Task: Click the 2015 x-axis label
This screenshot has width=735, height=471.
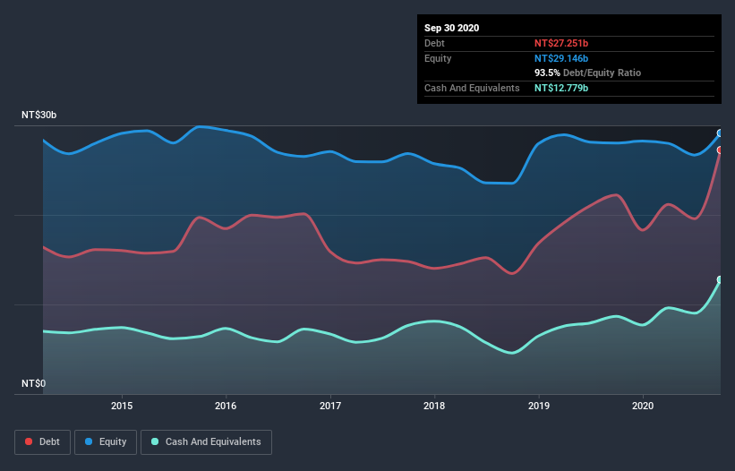Action: pyautogui.click(x=122, y=406)
